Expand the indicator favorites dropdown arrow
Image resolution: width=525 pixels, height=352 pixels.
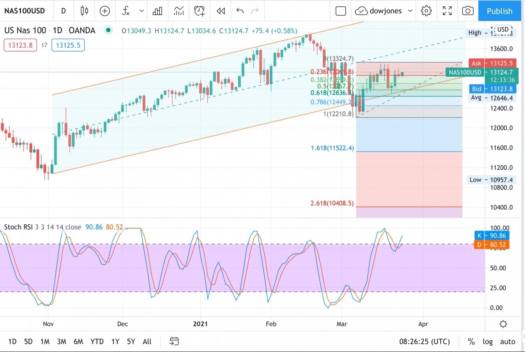pyautogui.click(x=141, y=11)
